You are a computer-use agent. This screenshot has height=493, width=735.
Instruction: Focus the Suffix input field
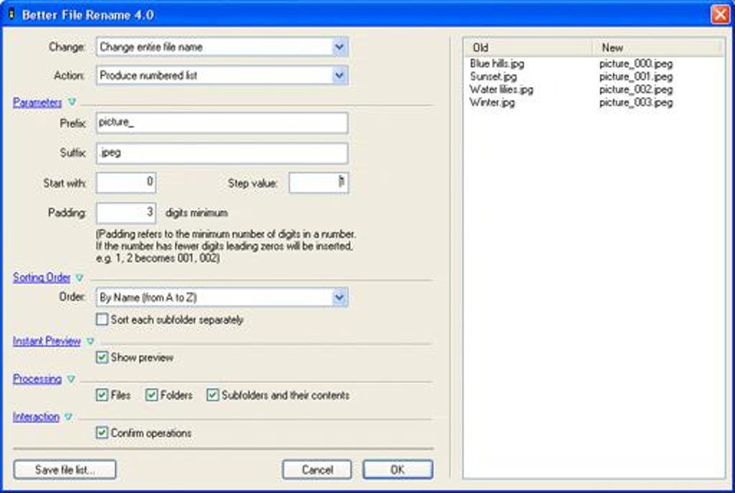(x=222, y=153)
